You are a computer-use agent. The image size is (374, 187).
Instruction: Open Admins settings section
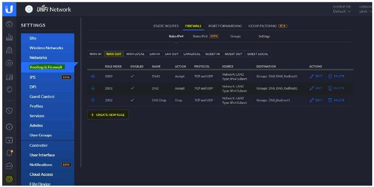48,125
